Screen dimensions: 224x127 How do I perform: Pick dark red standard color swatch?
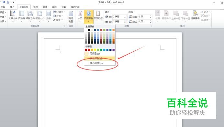point(86,50)
